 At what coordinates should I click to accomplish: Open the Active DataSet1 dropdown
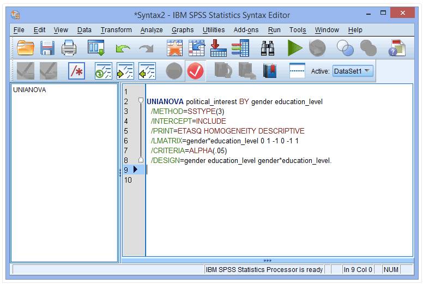pyautogui.click(x=353, y=71)
